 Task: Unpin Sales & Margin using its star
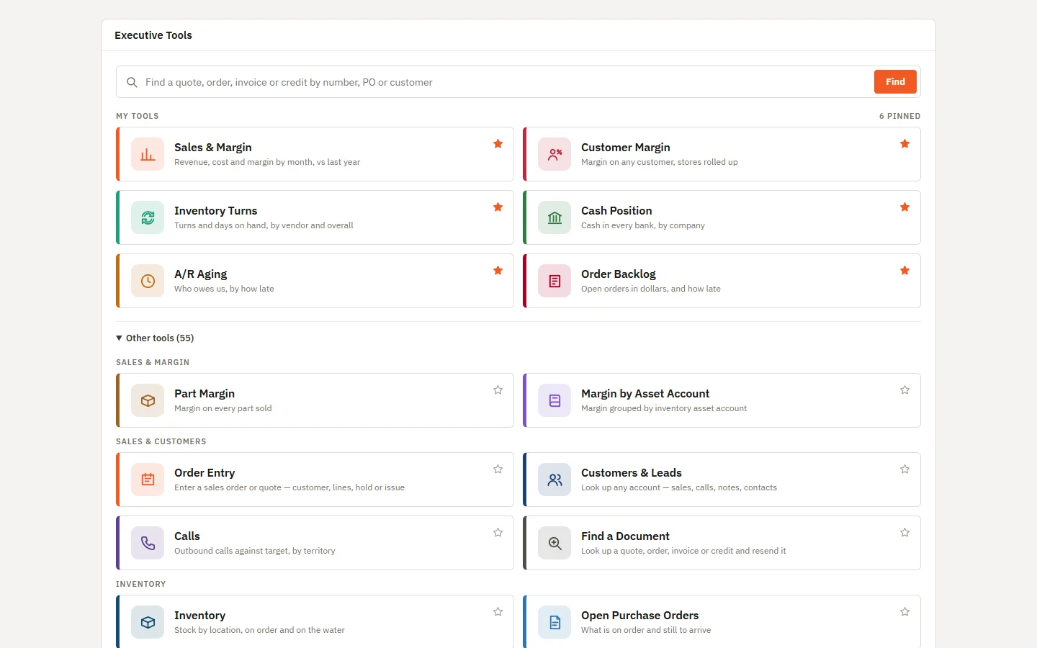coord(498,144)
